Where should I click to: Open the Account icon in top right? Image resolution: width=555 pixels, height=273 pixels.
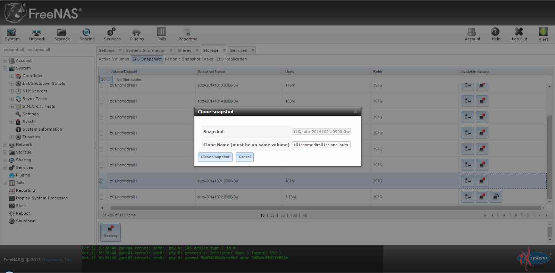(472, 34)
